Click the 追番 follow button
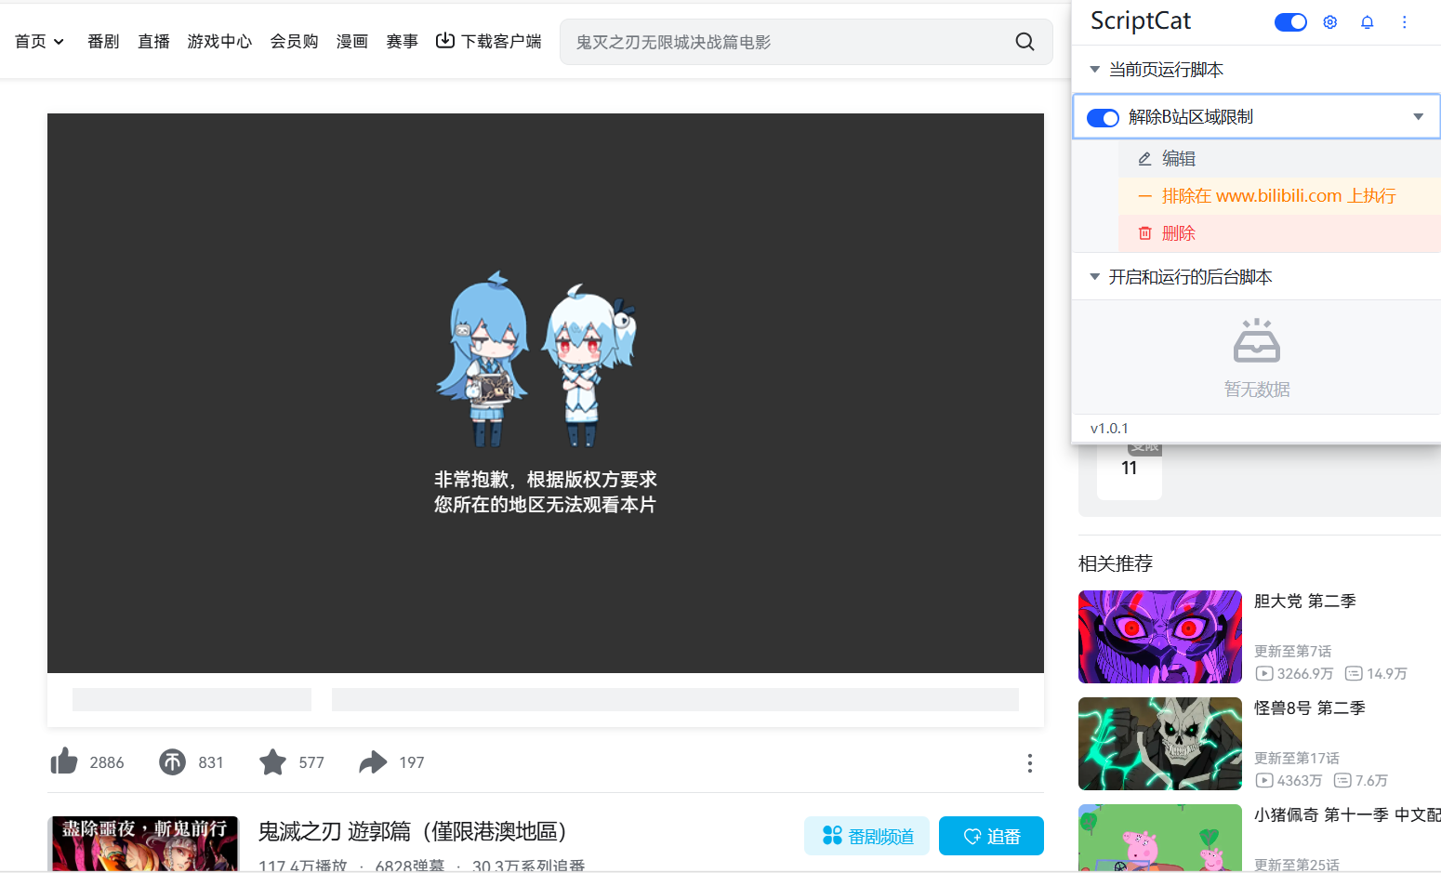The image size is (1441, 873). [991, 836]
